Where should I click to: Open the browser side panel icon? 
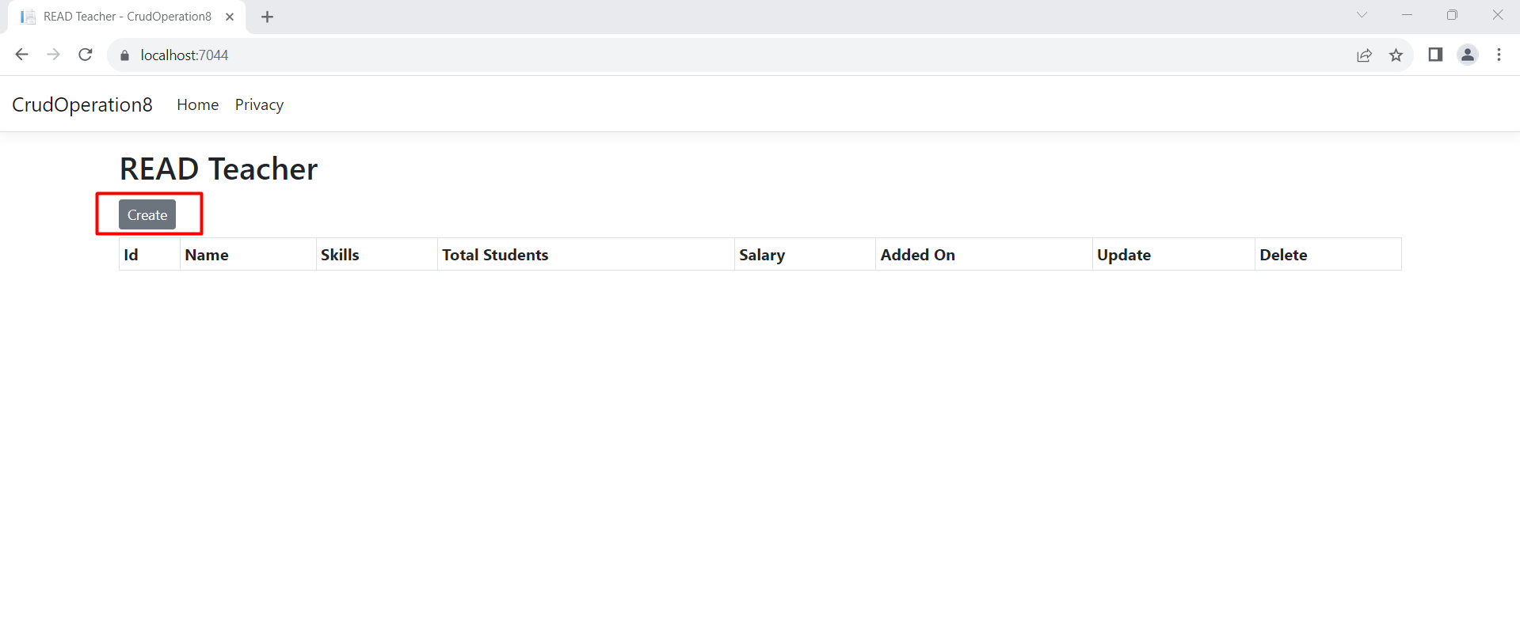(x=1435, y=55)
